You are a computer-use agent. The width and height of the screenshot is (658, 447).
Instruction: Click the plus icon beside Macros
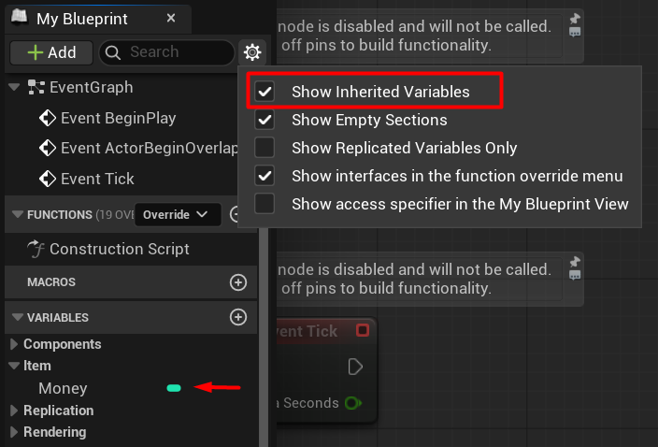pyautogui.click(x=238, y=281)
